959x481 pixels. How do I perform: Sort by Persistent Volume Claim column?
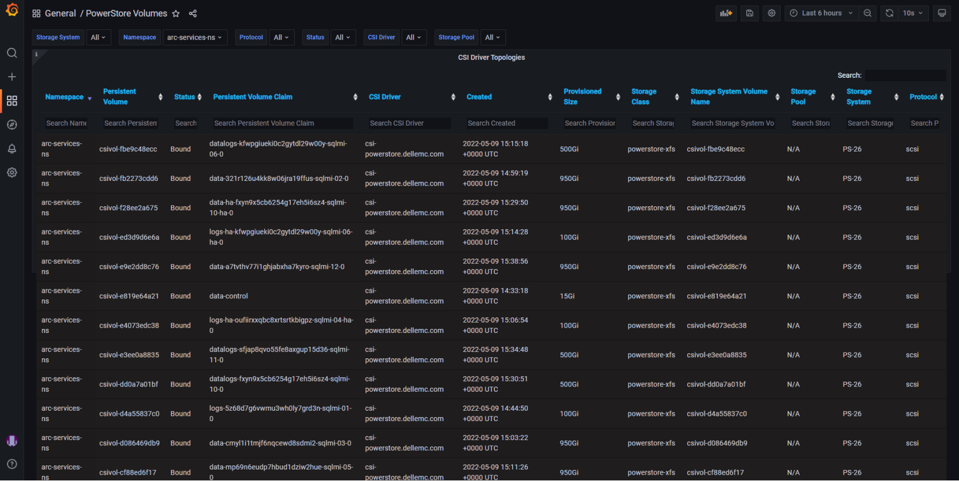click(x=253, y=97)
